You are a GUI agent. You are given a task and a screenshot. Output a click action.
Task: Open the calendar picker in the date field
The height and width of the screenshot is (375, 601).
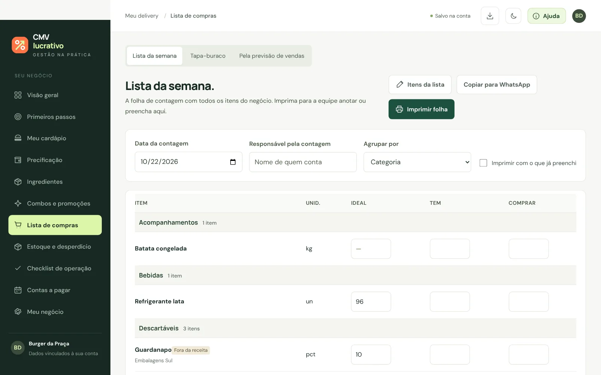(x=233, y=162)
